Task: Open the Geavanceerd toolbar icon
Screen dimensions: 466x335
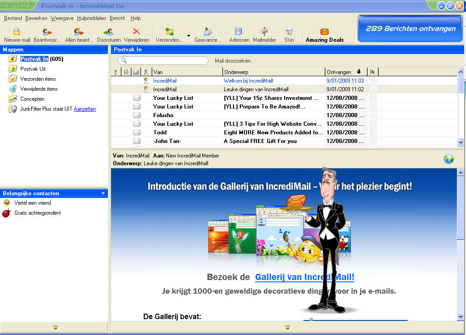Action: click(x=208, y=31)
